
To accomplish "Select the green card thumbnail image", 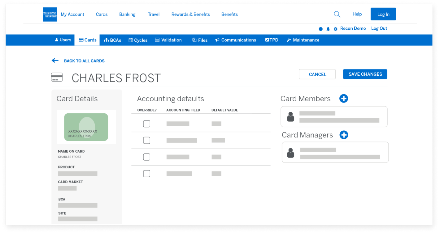I will point(86,127).
